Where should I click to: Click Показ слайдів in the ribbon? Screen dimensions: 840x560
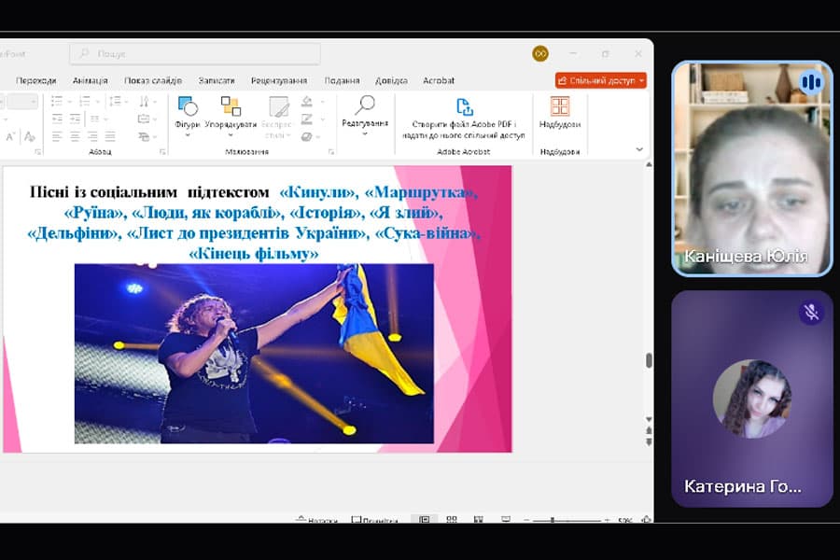(x=154, y=80)
